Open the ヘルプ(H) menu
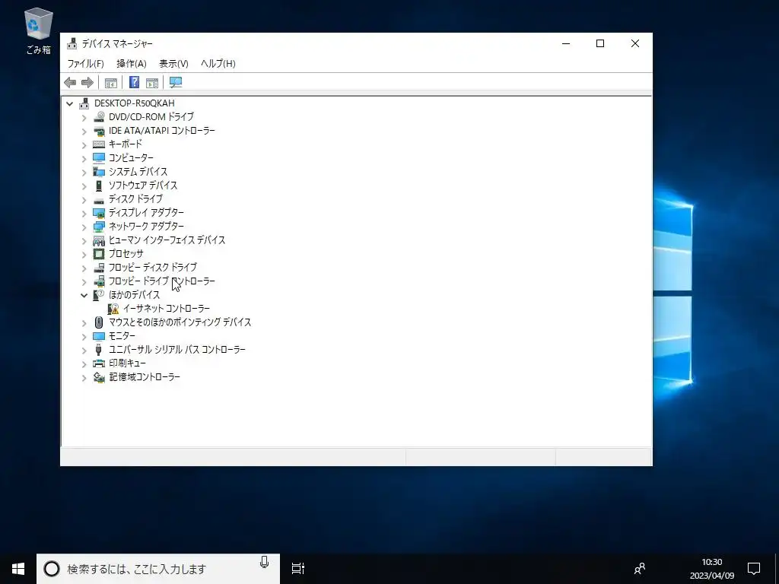The height and width of the screenshot is (584, 779). 218,64
